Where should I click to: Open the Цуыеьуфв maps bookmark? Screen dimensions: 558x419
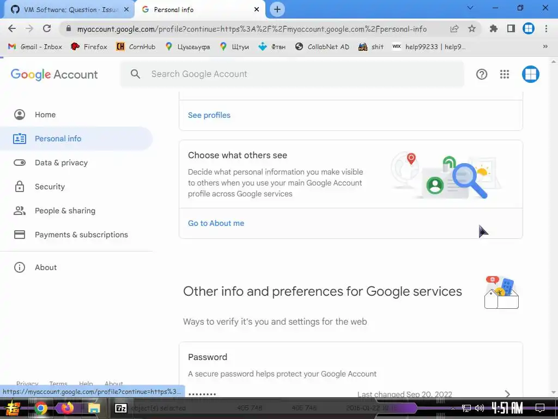[x=187, y=47]
